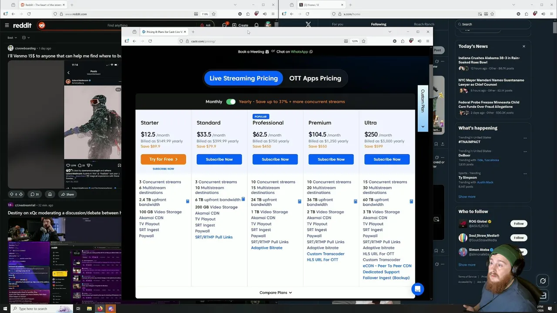This screenshot has height=313, width=557.
Task: Open Firefox from the Windows taskbar
Action: (x=100, y=309)
